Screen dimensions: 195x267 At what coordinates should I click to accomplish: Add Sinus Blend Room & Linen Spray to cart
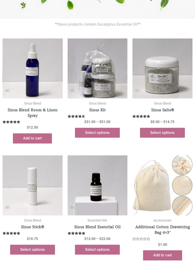tap(32, 138)
